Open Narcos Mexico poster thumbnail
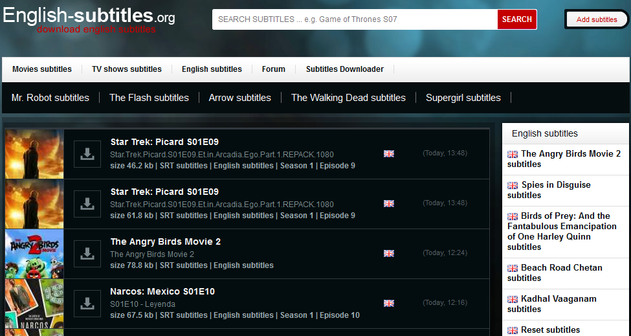The image size is (631, 336). click(34, 304)
